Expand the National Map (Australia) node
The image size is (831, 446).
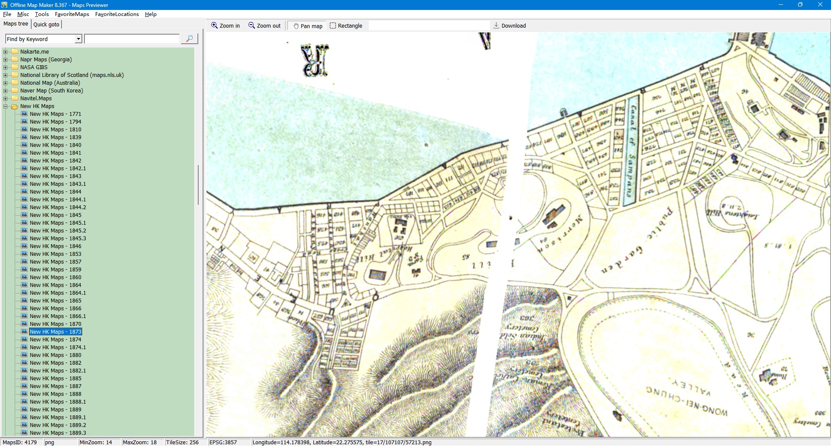(x=6, y=83)
